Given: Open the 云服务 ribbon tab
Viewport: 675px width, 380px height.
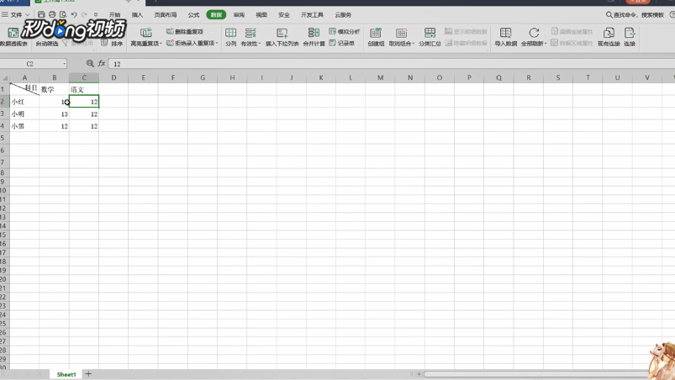Looking at the screenshot, I should pyautogui.click(x=343, y=14).
